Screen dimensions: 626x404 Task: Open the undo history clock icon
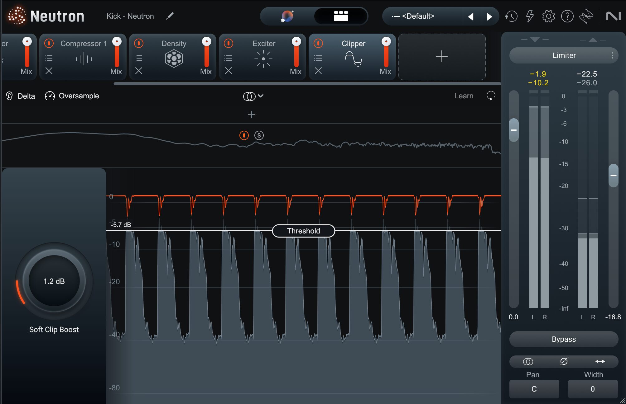[x=511, y=16]
